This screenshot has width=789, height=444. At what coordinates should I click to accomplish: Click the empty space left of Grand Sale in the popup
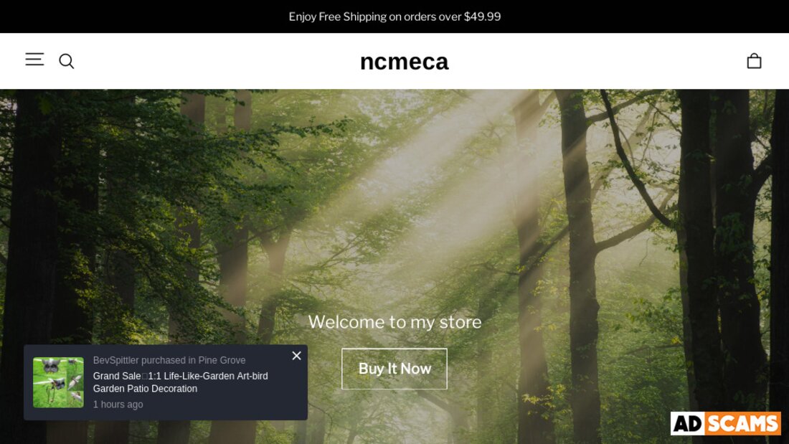88,382
